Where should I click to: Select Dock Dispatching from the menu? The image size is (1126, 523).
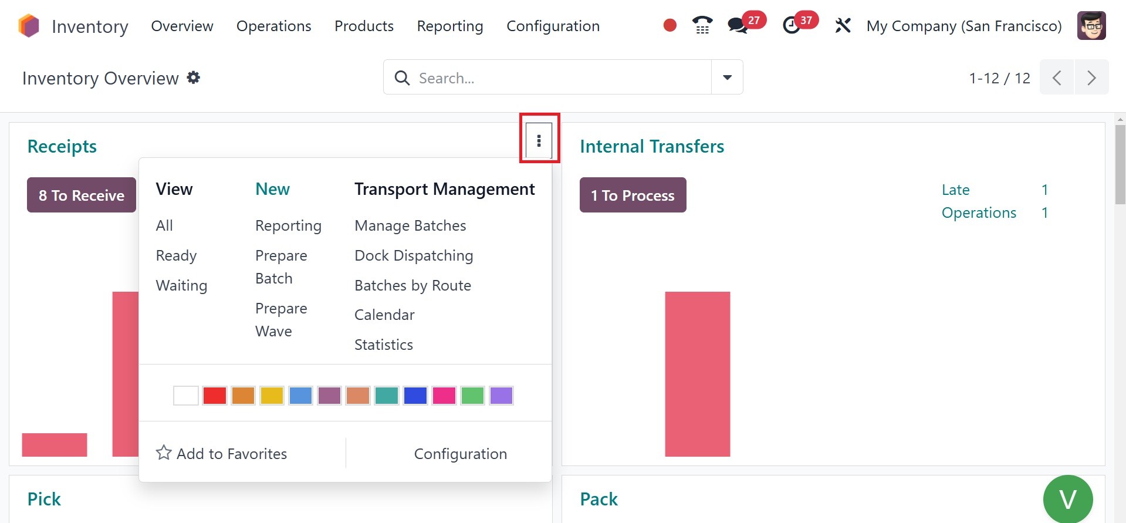414,255
